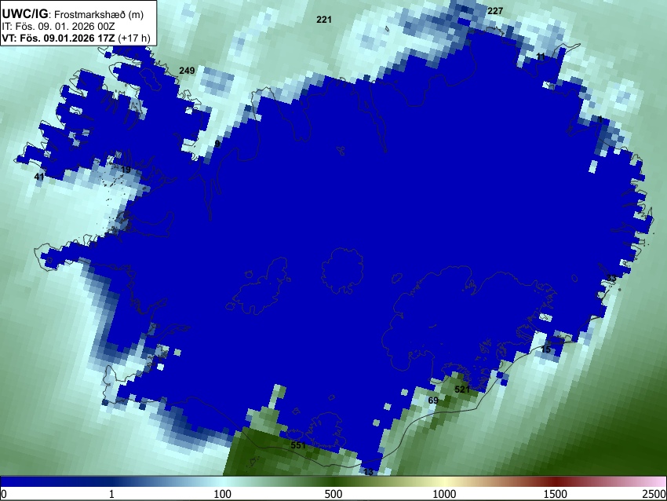Viewport: 667px width, 501px height.
Task: Click the map value 249
Action: coord(187,71)
